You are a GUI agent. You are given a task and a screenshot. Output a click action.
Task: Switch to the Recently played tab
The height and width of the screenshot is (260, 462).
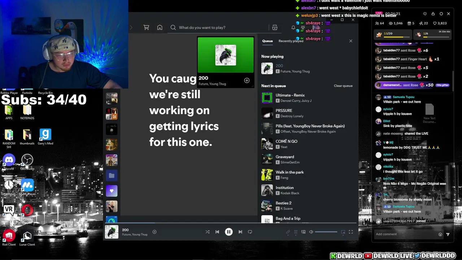click(291, 41)
